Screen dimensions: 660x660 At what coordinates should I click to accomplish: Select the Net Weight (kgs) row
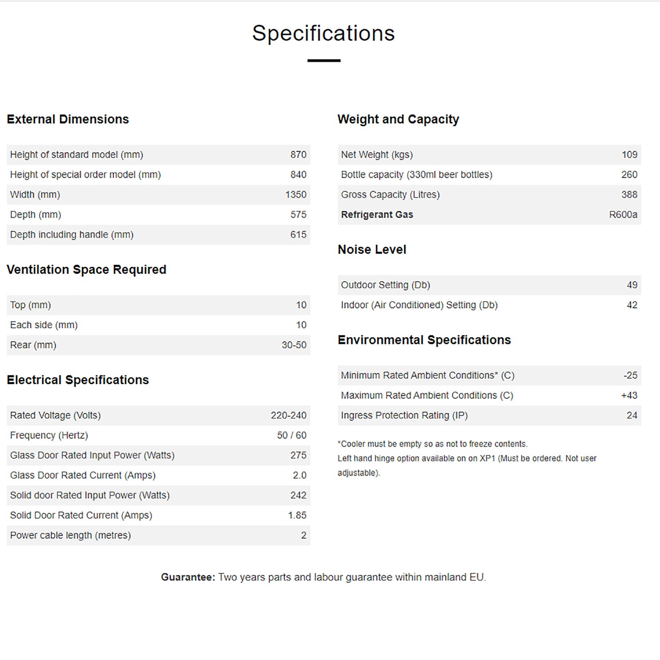tap(489, 155)
